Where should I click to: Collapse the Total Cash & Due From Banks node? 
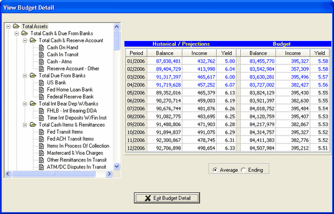(x=16, y=33)
